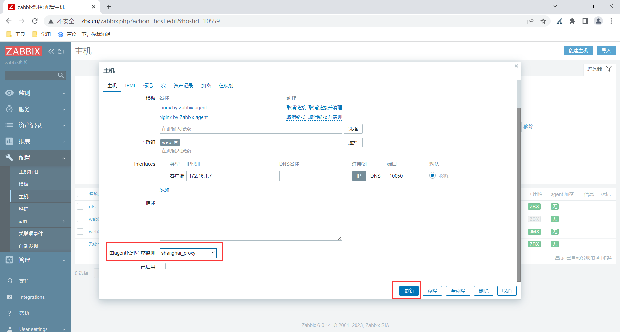Click the User settings person icon
Image resolution: width=620 pixels, height=332 pixels.
click(x=10, y=329)
